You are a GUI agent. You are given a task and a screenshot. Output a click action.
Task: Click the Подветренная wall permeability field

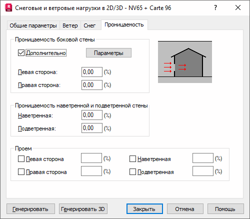[92, 128]
